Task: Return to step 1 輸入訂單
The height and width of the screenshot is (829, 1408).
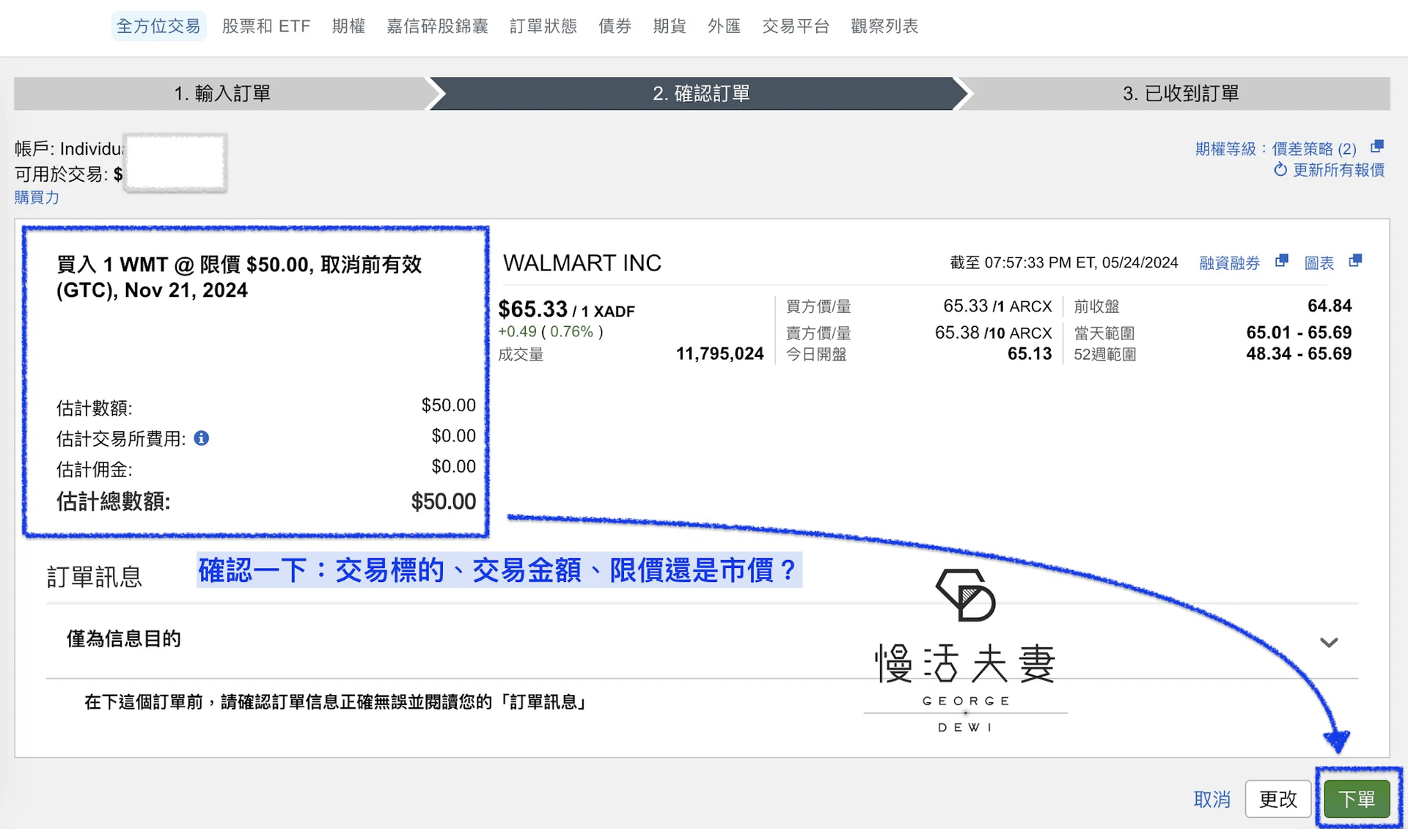Action: (x=222, y=94)
